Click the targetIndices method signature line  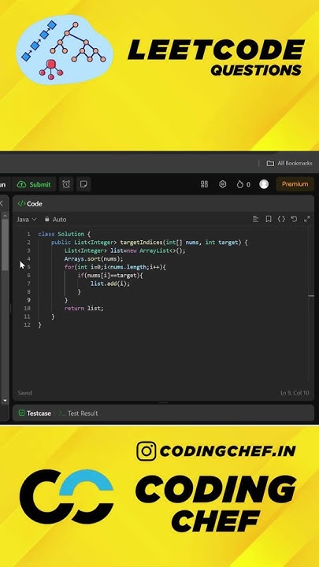point(150,243)
